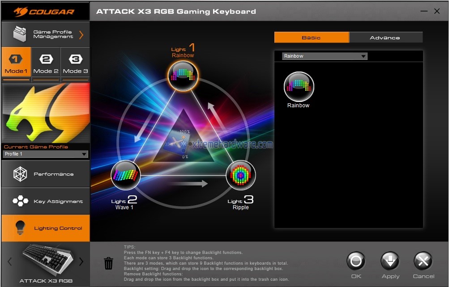
Task: Open Lighting Control in the sidebar
Action: pyautogui.click(x=45, y=228)
